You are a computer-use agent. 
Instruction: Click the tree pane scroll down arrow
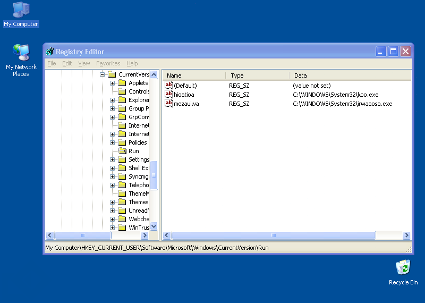click(x=154, y=226)
